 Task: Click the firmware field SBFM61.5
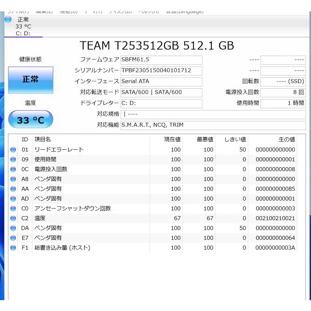(x=161, y=60)
